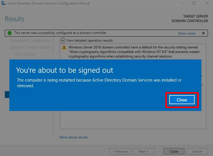Screen dimensions: 213x156
Task: Click Close at the wizard bottom
Action: pos(173,151)
